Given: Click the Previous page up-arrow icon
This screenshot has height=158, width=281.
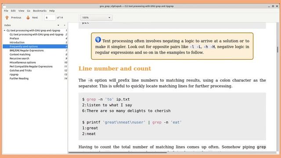Looking at the screenshot, I should click(x=7, y=18).
